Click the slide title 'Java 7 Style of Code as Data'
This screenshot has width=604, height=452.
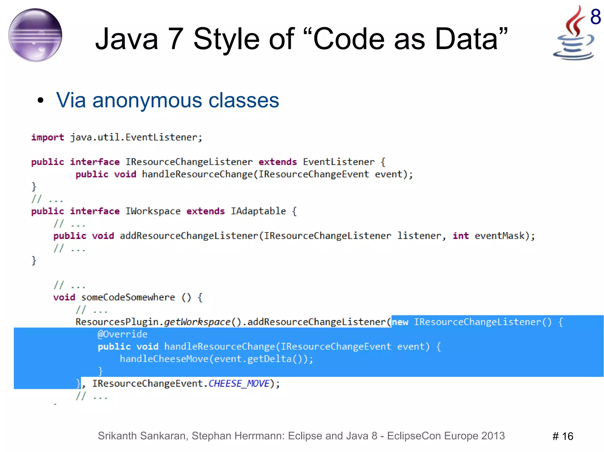pyautogui.click(x=301, y=39)
